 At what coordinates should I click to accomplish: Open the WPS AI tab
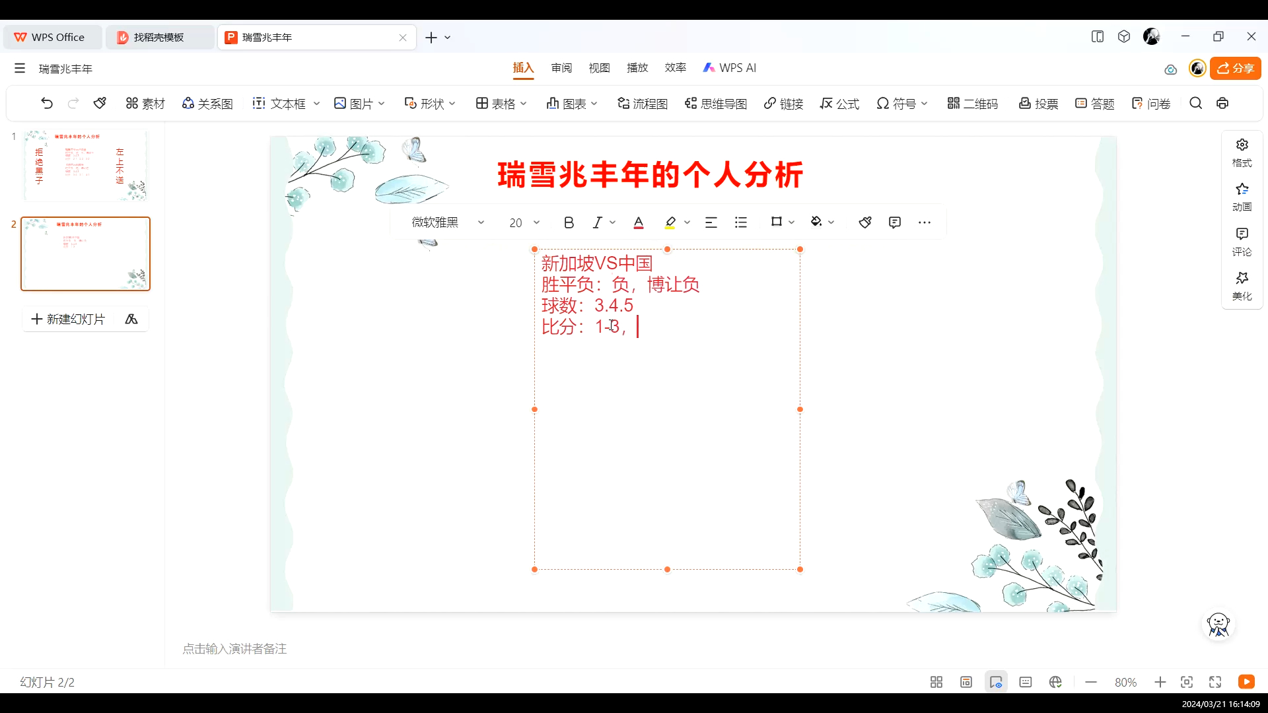(730, 68)
